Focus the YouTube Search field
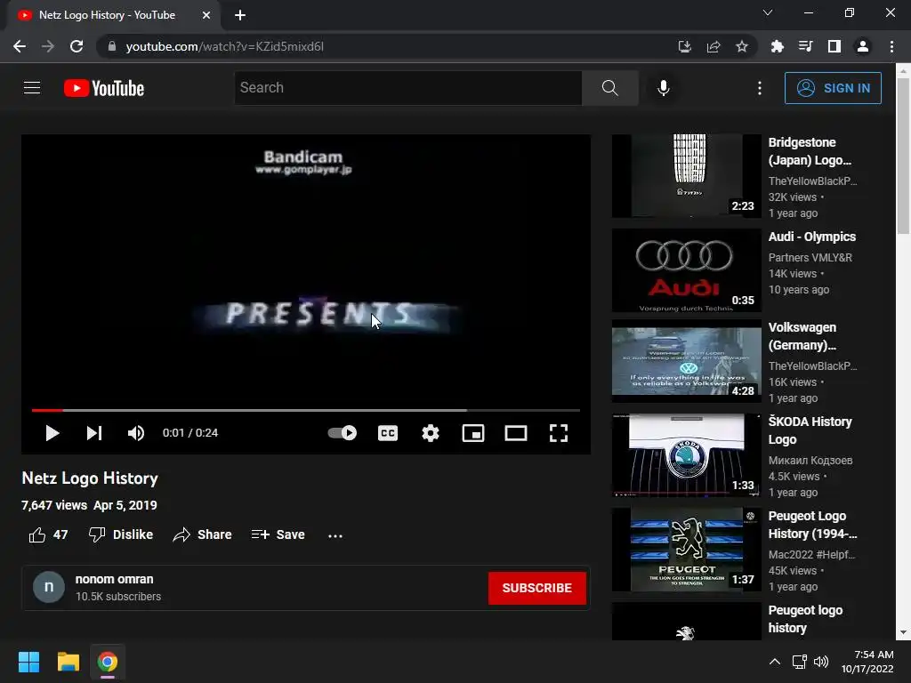This screenshot has width=911, height=683. [x=407, y=88]
